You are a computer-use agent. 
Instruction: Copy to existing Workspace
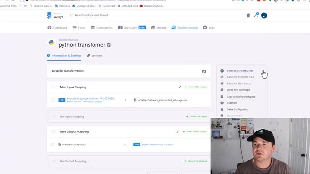241,97
